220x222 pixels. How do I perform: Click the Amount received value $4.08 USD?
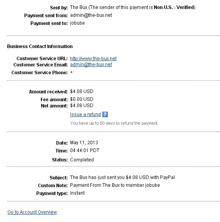coord(82,91)
